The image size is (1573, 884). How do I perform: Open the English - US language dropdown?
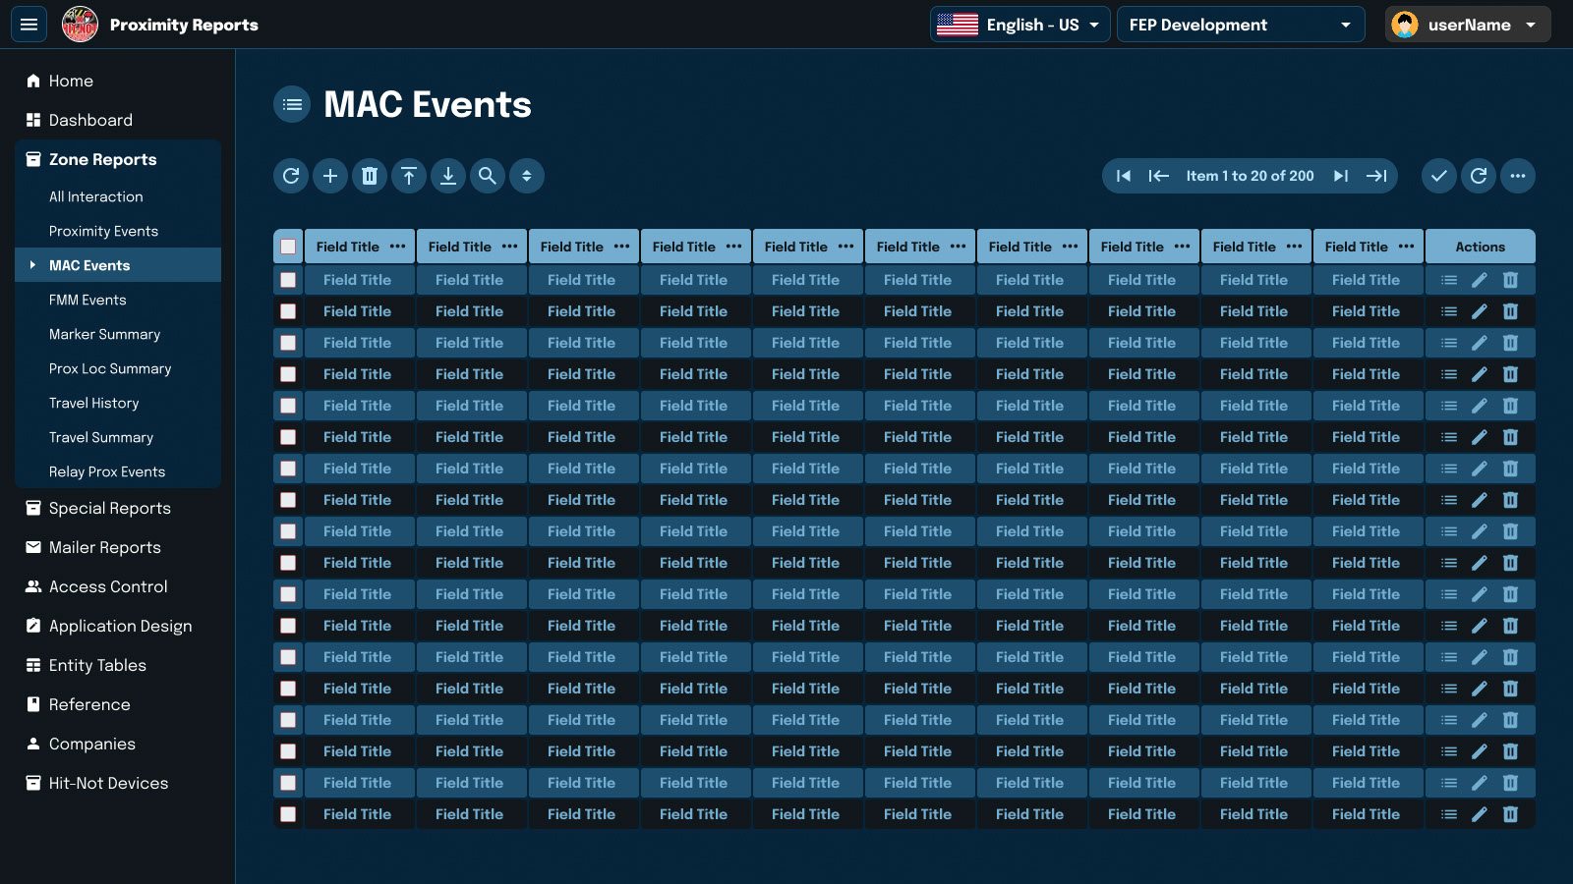point(1020,25)
